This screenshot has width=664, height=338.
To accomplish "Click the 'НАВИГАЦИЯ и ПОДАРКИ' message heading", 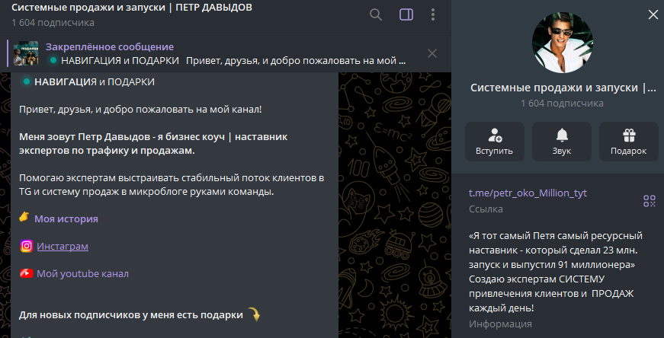I will [95, 82].
